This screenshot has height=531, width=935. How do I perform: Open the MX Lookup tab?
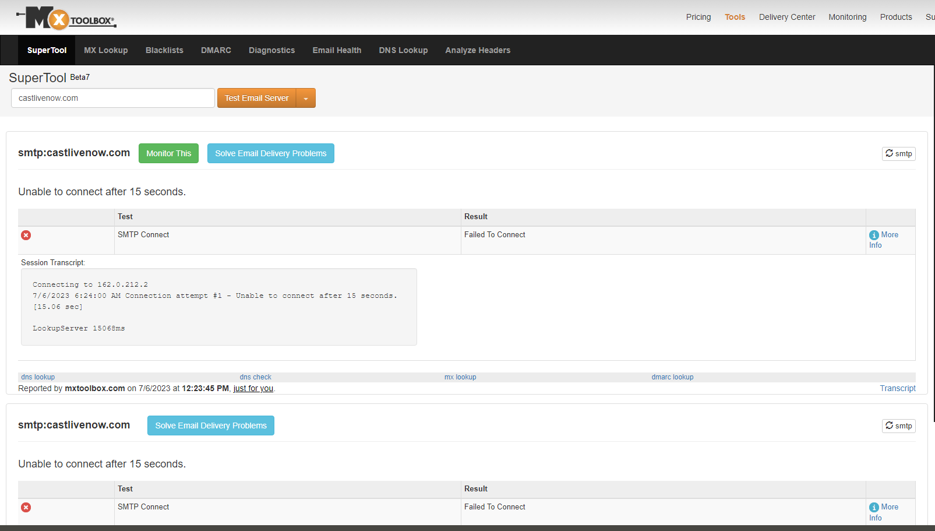(106, 50)
